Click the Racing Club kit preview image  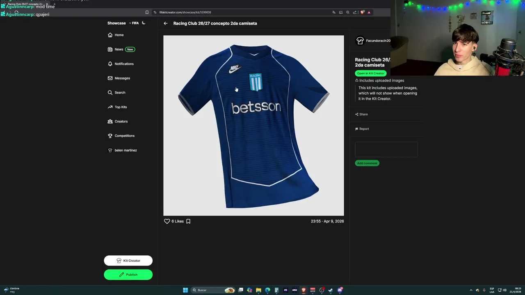click(x=253, y=125)
